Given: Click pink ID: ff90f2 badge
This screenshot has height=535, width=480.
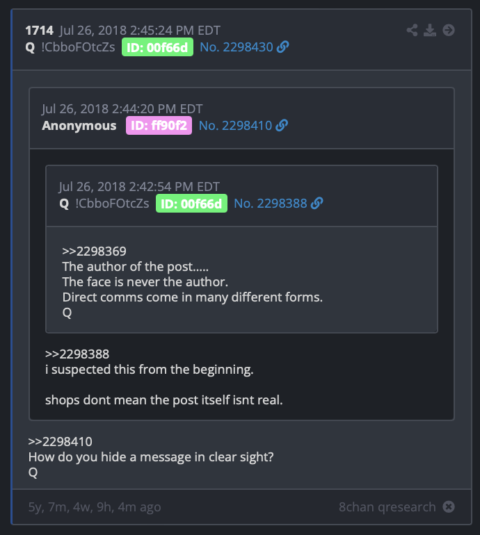Looking at the screenshot, I should point(159,126).
